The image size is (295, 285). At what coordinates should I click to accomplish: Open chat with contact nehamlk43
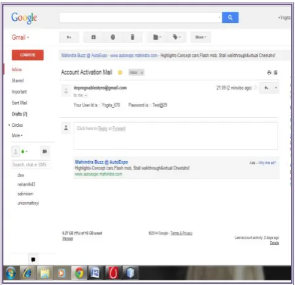26,184
